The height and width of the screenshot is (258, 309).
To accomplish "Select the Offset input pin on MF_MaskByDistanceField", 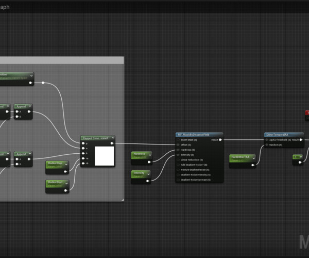I will (178, 144).
